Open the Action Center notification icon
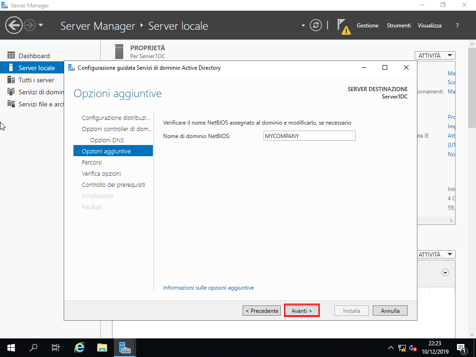This screenshot has height=357, width=476. [461, 348]
